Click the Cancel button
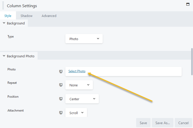 click(183, 123)
